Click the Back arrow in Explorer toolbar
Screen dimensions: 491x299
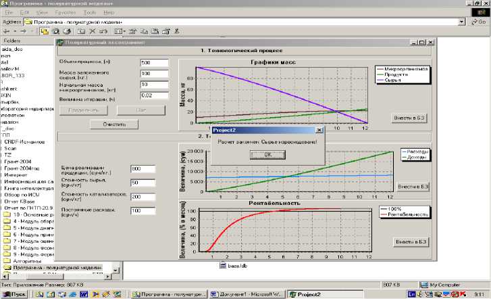coord(6,31)
